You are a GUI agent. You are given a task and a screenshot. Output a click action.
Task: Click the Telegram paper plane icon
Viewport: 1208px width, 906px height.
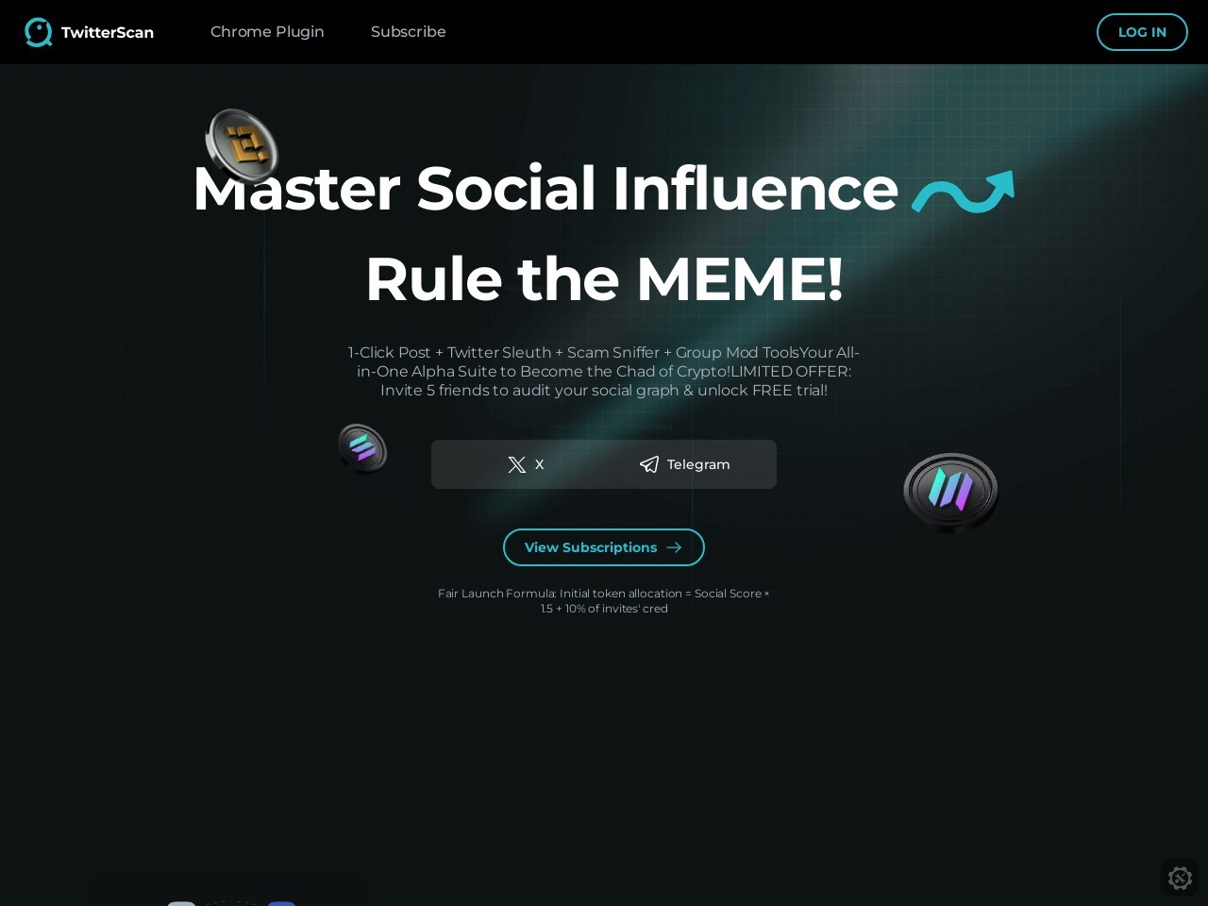pos(649,464)
